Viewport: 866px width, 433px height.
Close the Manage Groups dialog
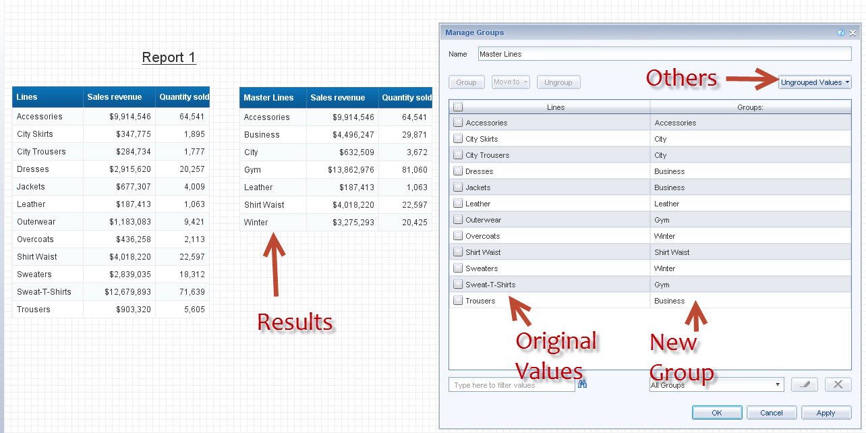pyautogui.click(x=853, y=32)
